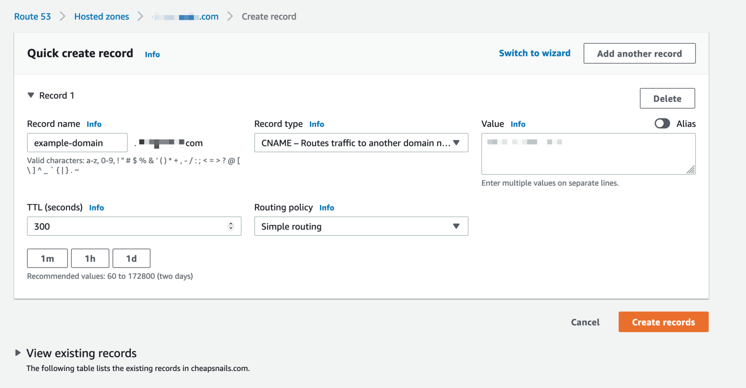Delete Record 1
Screen dimensions: 746x388
(667, 99)
